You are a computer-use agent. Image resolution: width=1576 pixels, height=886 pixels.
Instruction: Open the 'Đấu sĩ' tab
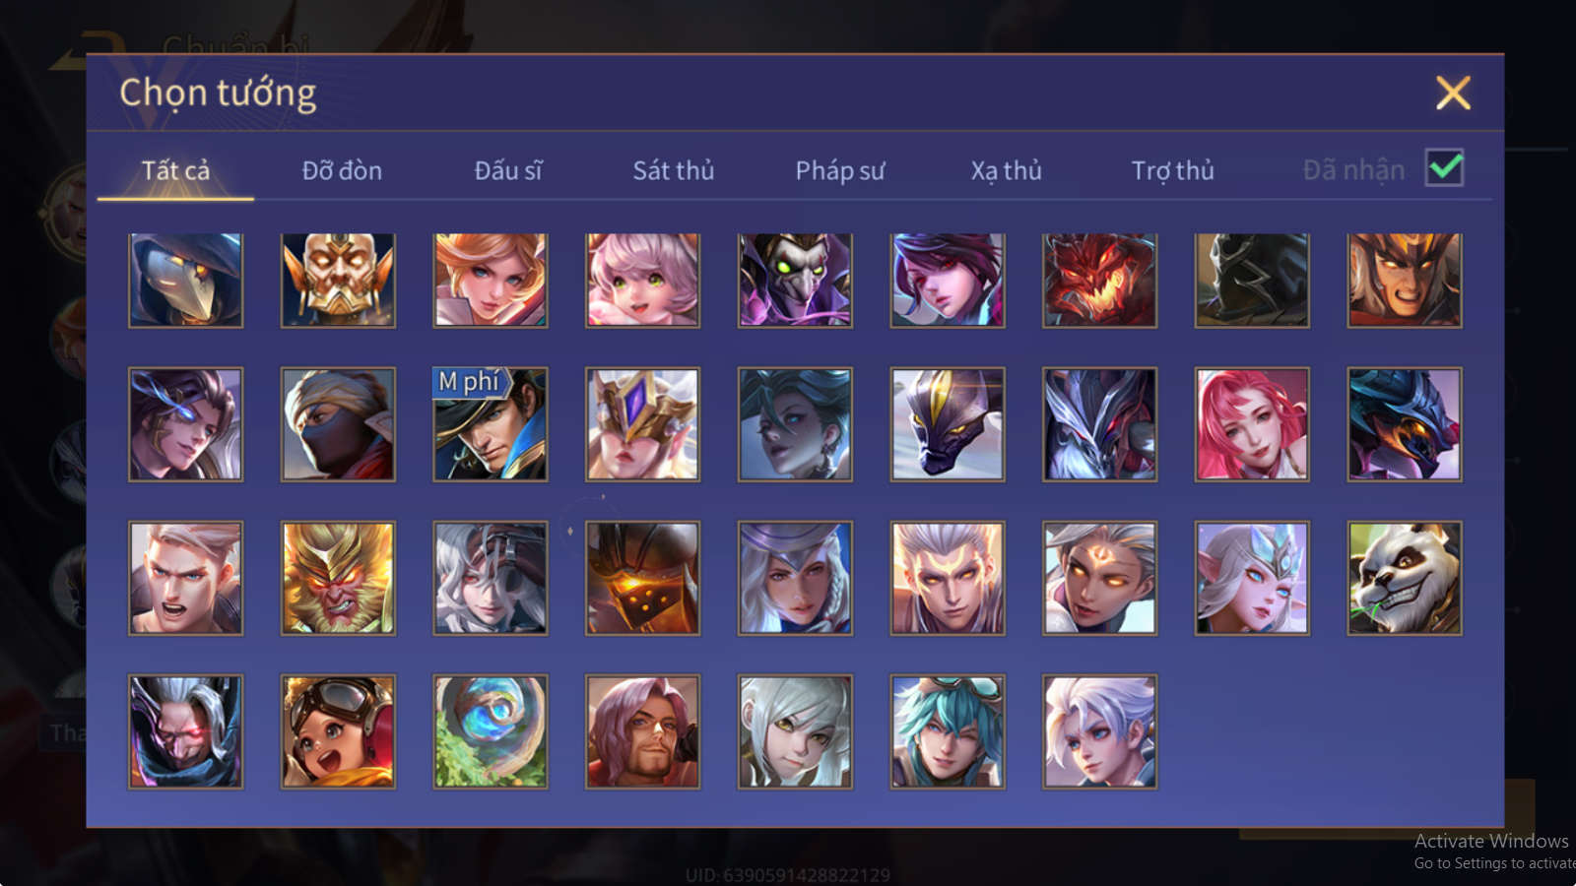508,170
